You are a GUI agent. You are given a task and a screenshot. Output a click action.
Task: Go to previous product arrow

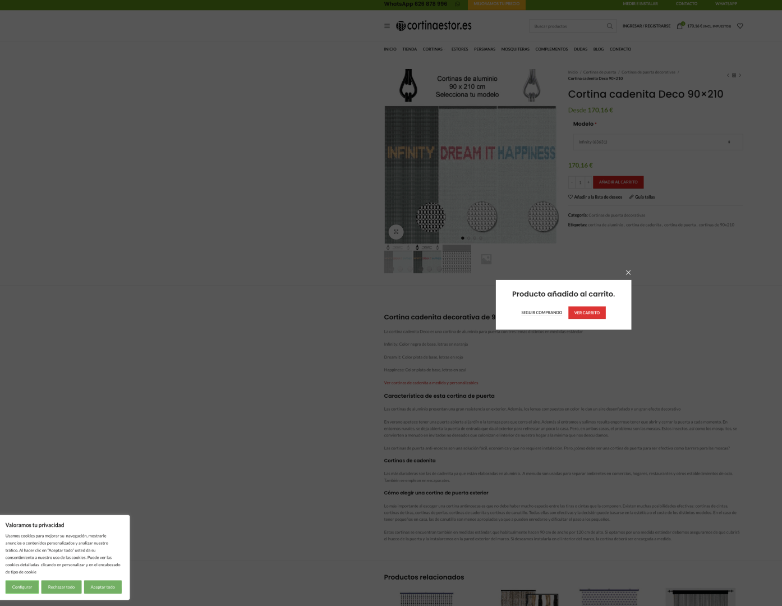point(728,75)
